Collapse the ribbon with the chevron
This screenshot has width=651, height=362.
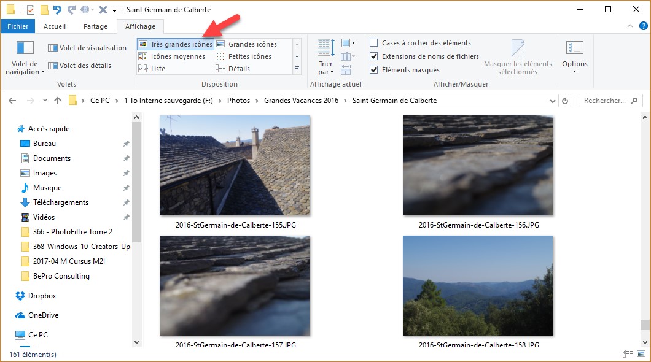point(630,26)
